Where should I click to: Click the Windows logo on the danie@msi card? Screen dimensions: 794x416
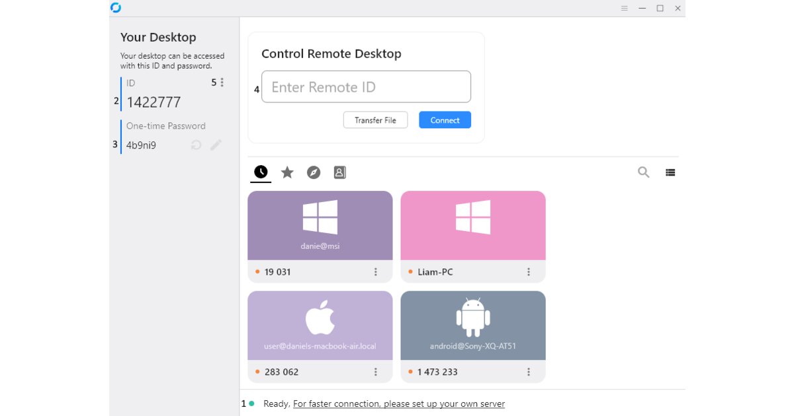coord(320,217)
